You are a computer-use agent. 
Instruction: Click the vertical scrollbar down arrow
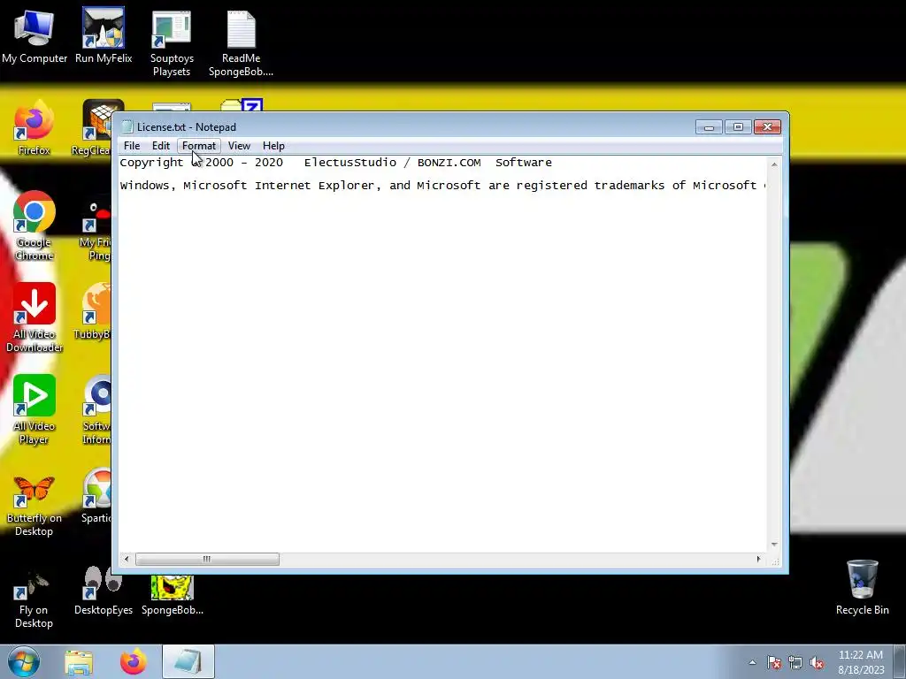[774, 545]
